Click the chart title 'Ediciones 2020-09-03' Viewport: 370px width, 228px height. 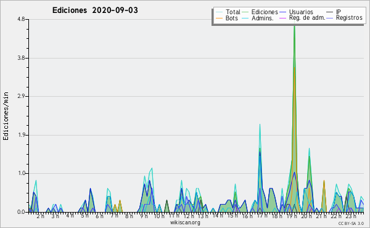(95, 10)
